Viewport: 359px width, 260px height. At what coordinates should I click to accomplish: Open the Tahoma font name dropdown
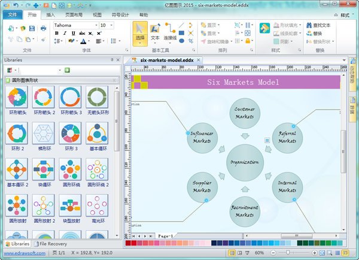(x=95, y=25)
